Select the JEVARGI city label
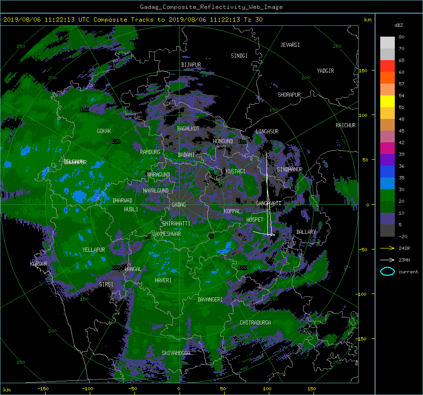 coord(290,45)
